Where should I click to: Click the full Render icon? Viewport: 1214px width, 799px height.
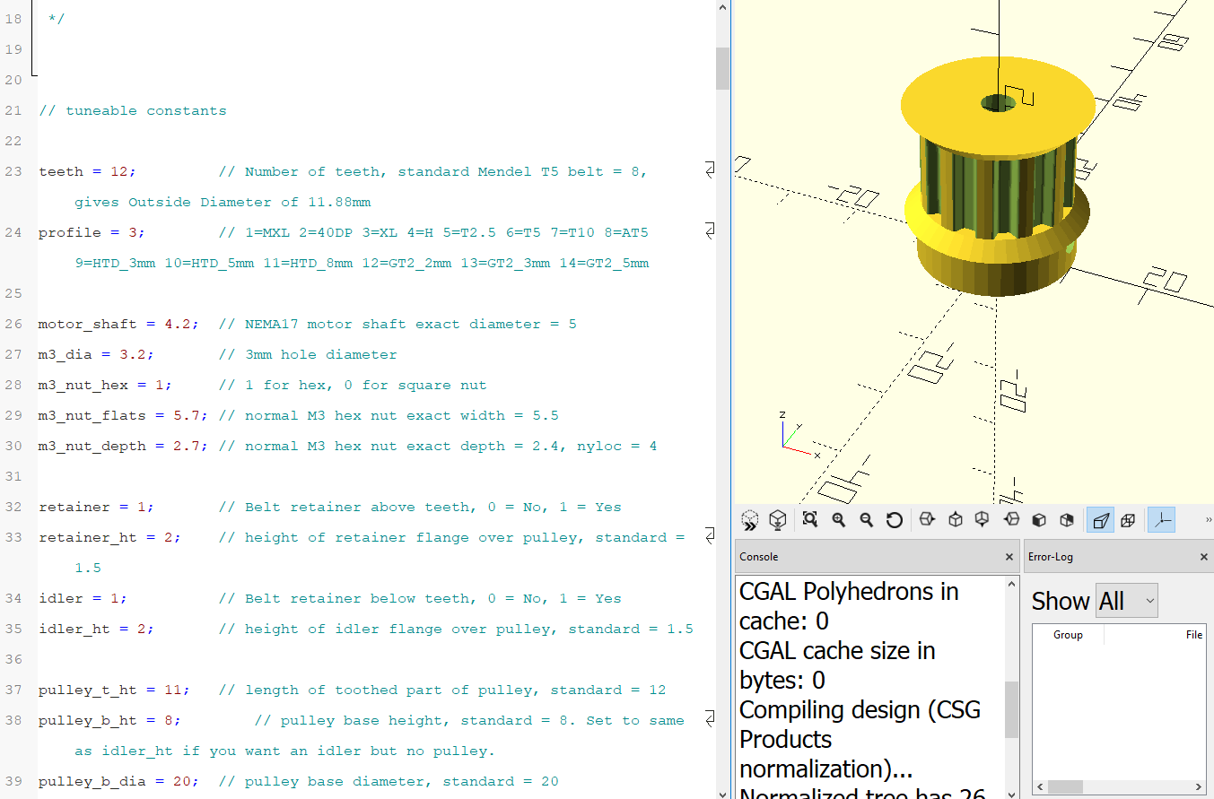pos(778,519)
